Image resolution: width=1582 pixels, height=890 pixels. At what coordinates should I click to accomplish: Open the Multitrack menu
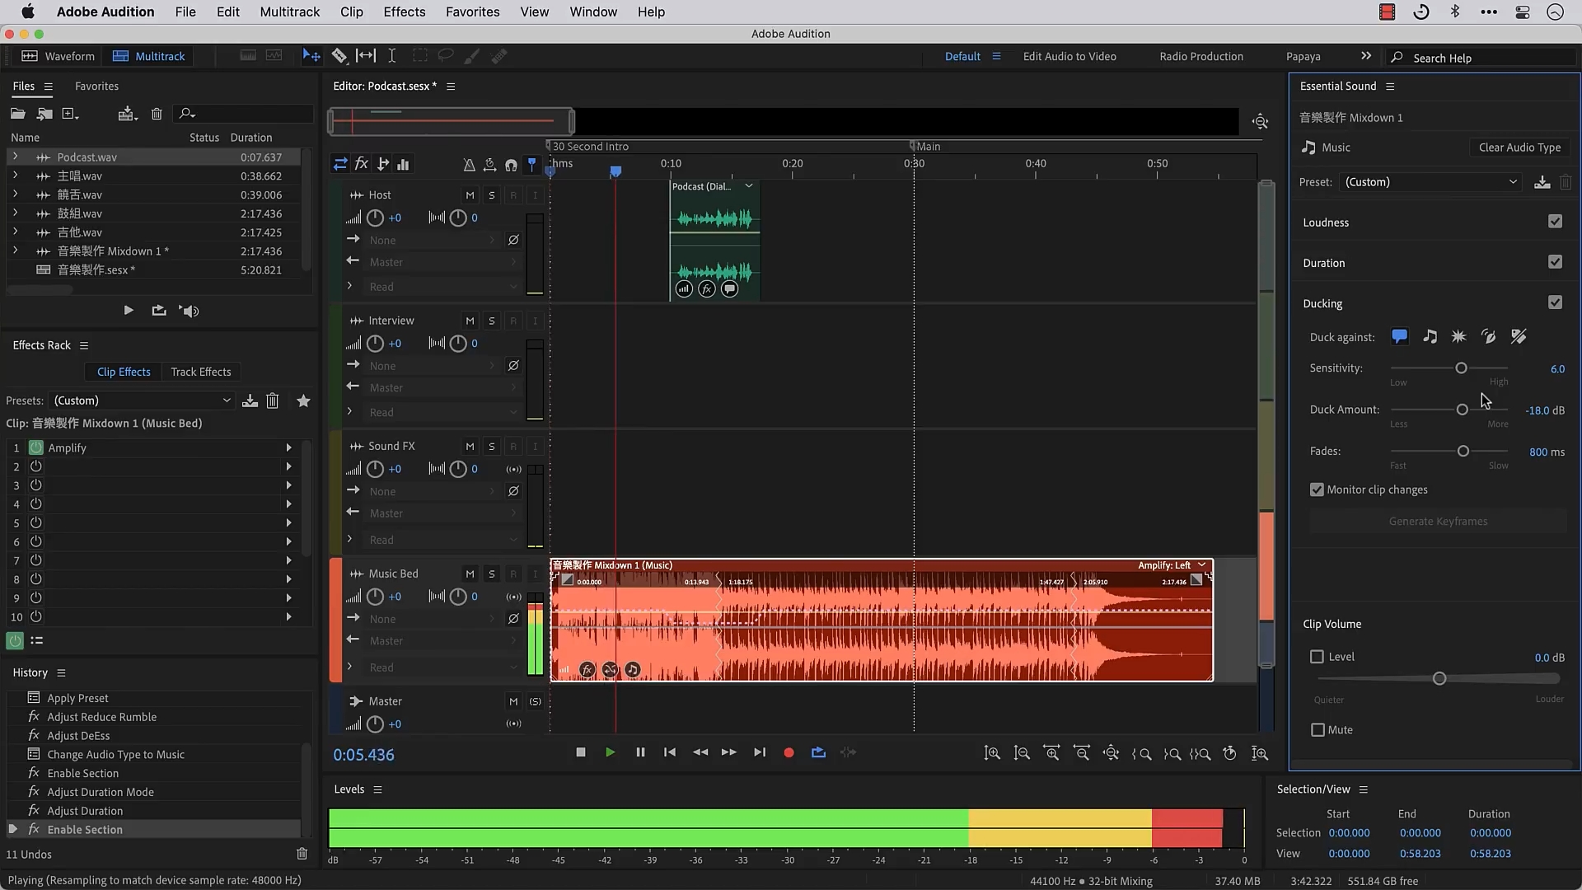point(289,12)
